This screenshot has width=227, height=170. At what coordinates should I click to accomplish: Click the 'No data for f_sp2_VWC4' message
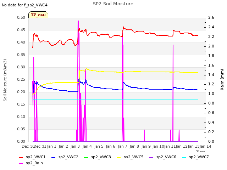click(x=24, y=5)
